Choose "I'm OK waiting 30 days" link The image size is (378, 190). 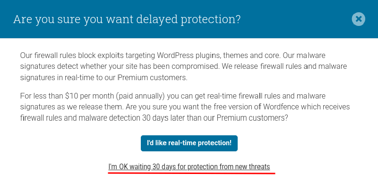(189, 167)
